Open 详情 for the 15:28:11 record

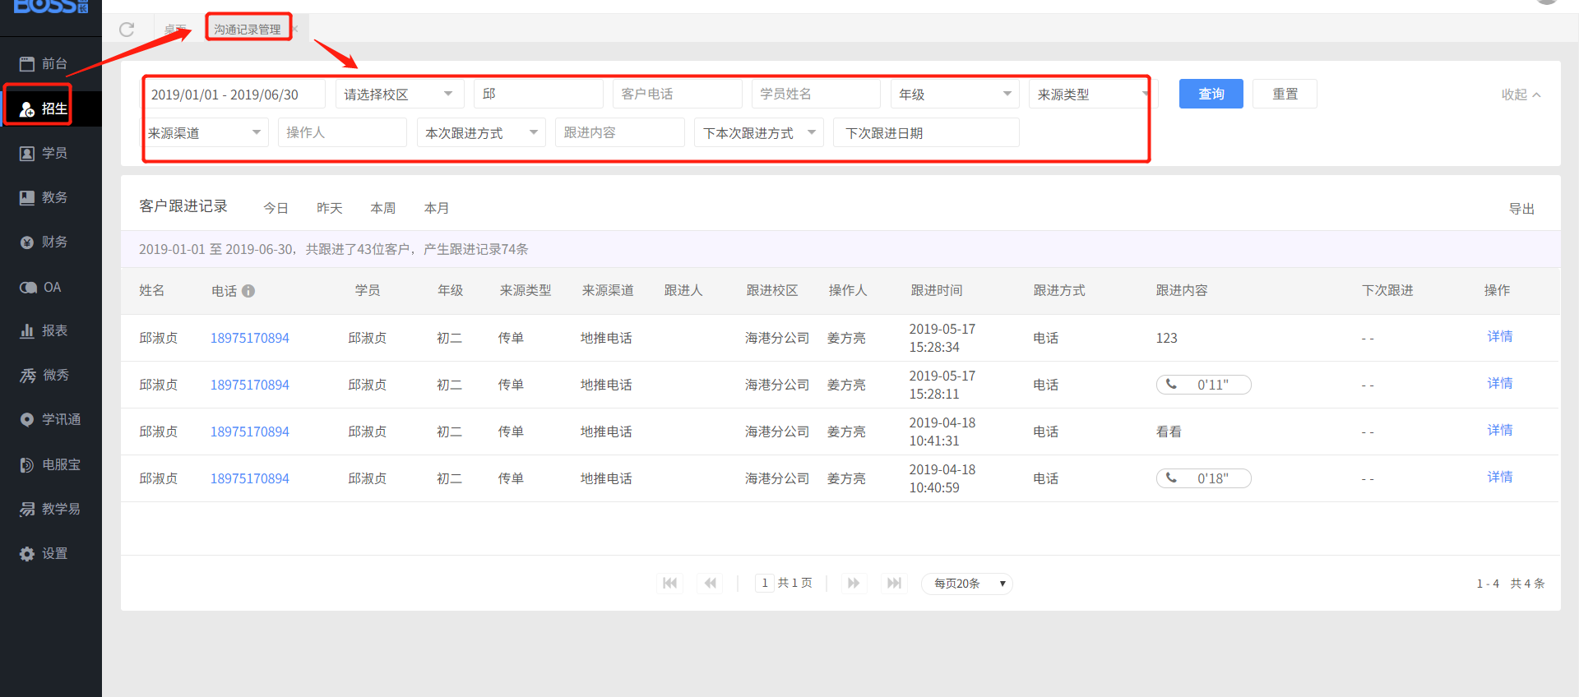click(x=1499, y=383)
